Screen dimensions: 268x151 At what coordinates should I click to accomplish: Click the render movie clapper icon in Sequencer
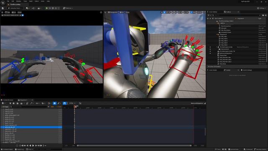[21, 103]
